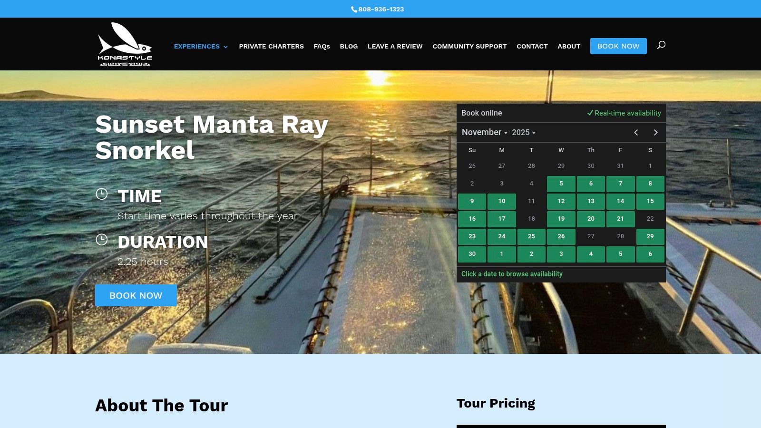Screen dimensions: 761x428
Task: Go to previous month in calendar
Action: click(636, 133)
